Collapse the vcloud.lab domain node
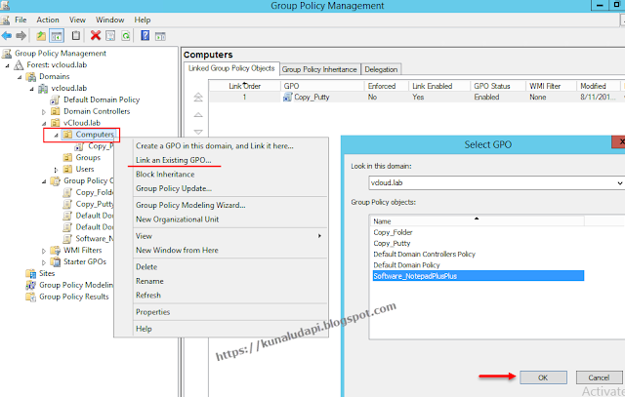 (32, 89)
